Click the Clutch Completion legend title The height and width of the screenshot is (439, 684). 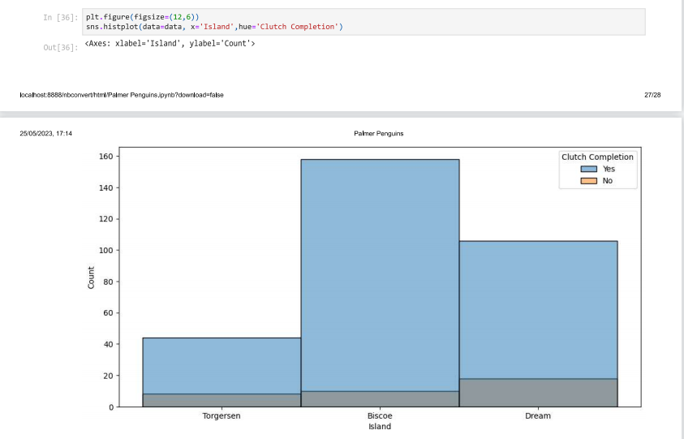(x=597, y=157)
